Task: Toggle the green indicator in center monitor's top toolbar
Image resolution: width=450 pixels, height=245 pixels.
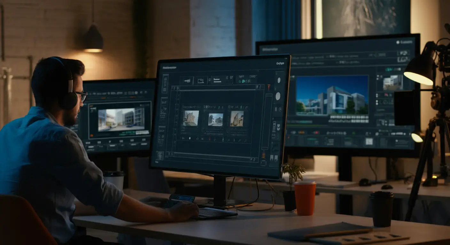Action: tap(243, 82)
